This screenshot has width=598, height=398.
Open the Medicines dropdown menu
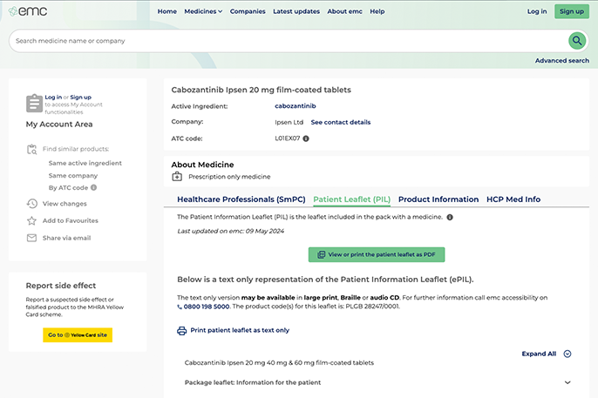pos(203,11)
